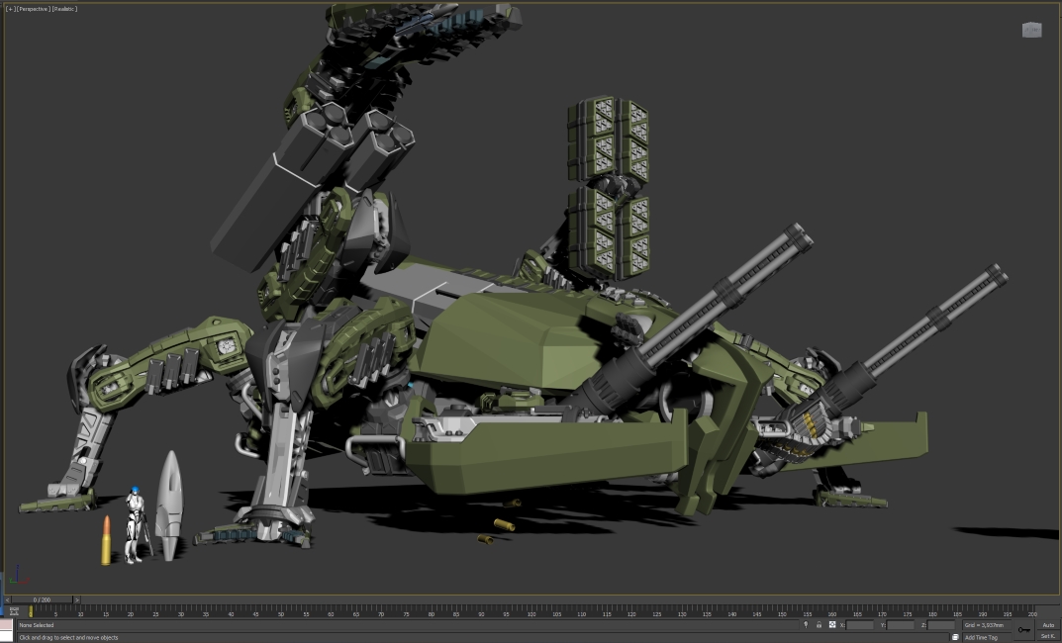Step time slider forward with right arrow
Viewport: 1062px width, 643px height.
77,599
